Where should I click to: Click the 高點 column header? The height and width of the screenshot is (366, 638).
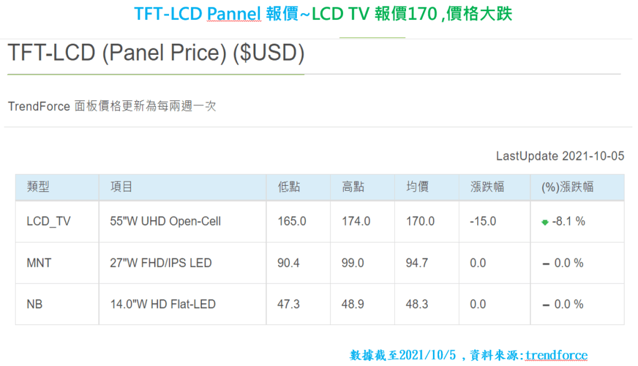pos(353,187)
